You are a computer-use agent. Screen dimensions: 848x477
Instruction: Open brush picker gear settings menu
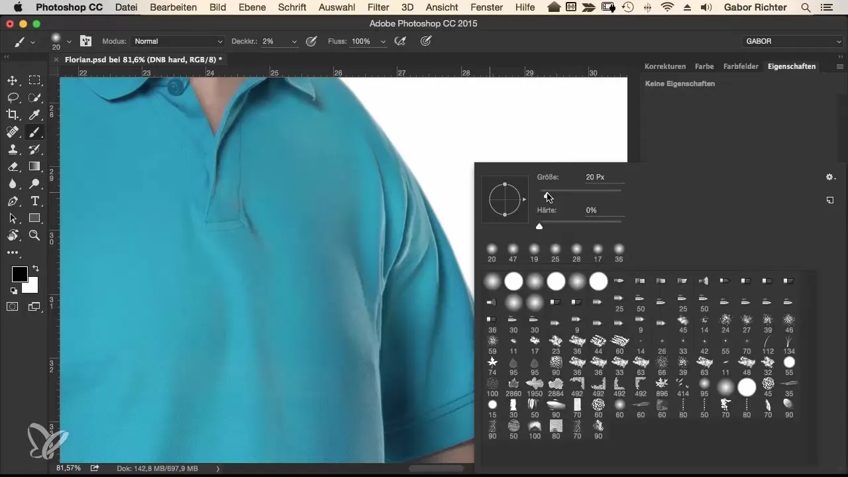coord(830,177)
